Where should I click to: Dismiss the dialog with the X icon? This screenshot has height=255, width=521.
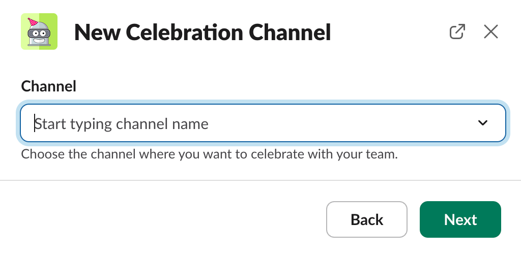[490, 32]
